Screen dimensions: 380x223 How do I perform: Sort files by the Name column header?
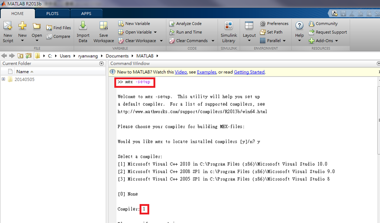tap(23, 72)
